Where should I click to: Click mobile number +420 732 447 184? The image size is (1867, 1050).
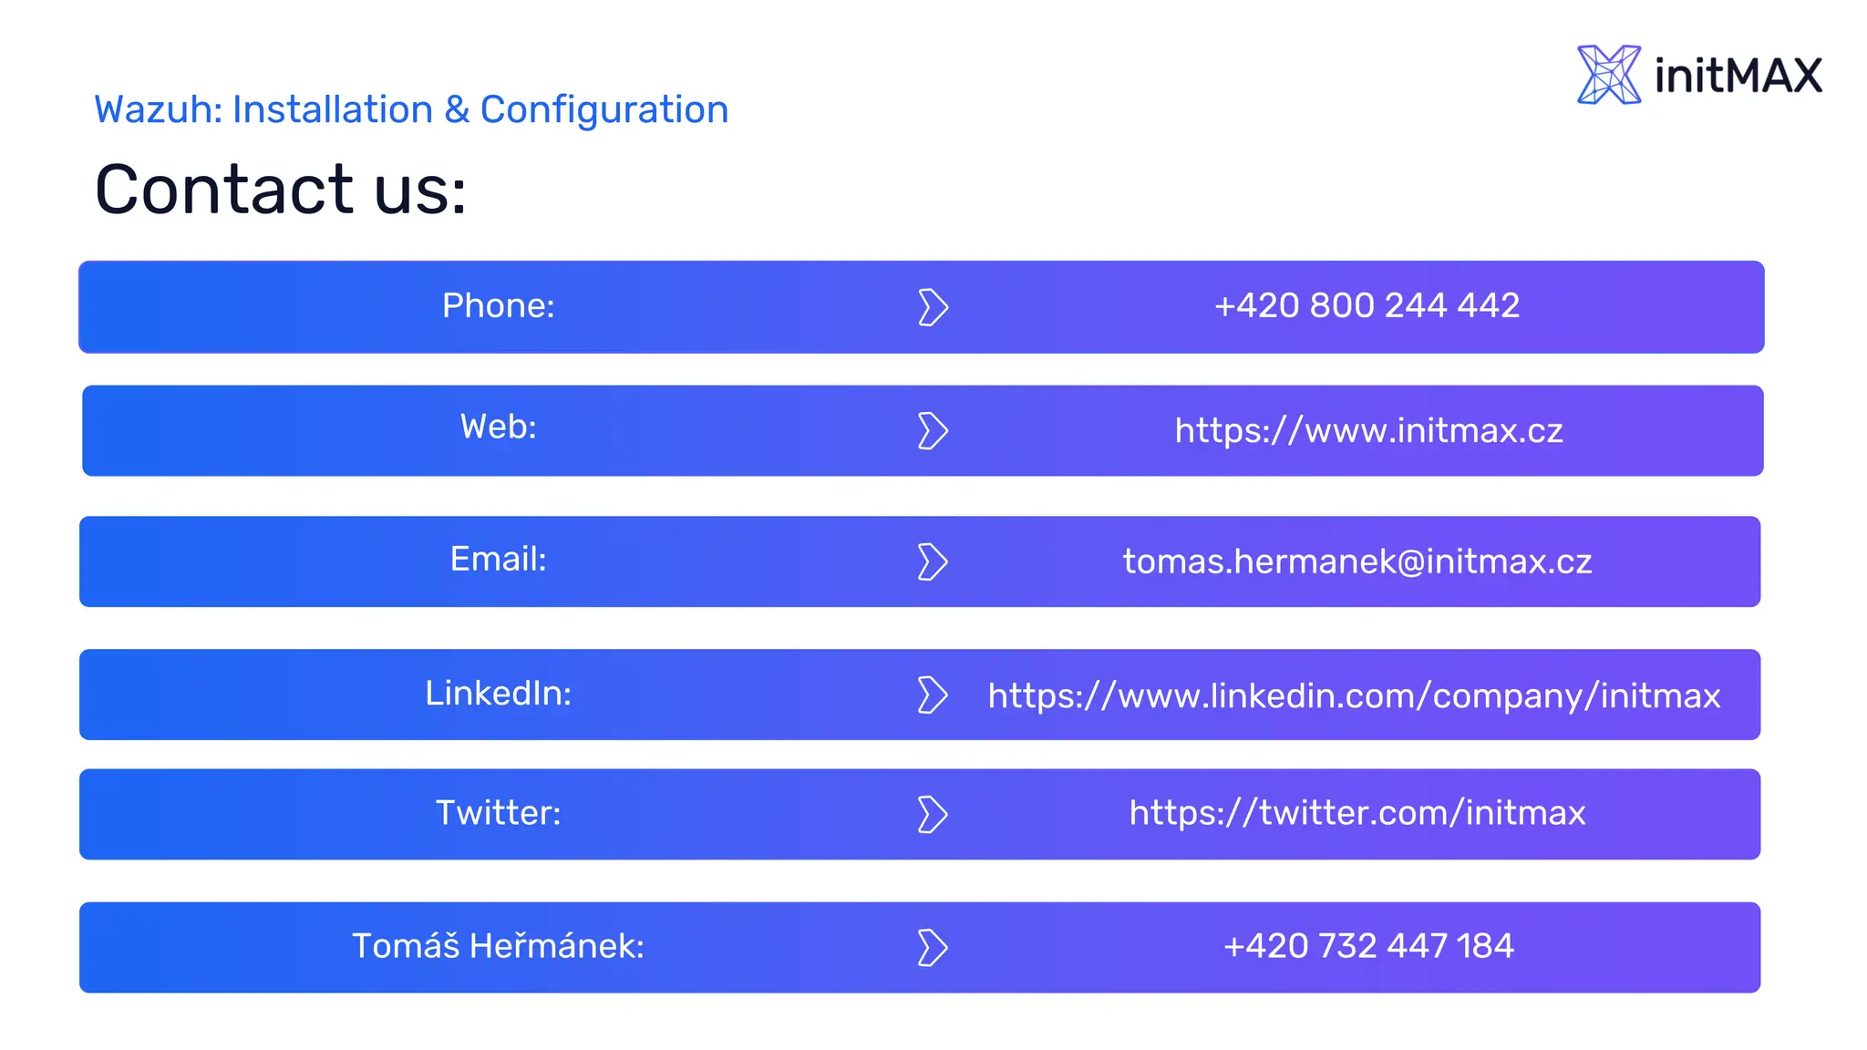[x=1367, y=946]
